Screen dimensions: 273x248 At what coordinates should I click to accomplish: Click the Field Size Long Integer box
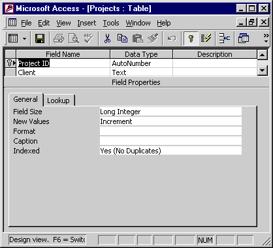pyautogui.click(x=170, y=112)
